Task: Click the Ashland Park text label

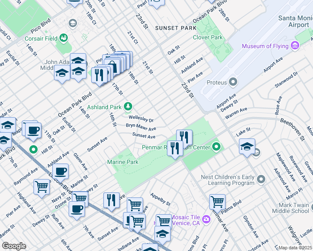Action: pos(104,107)
